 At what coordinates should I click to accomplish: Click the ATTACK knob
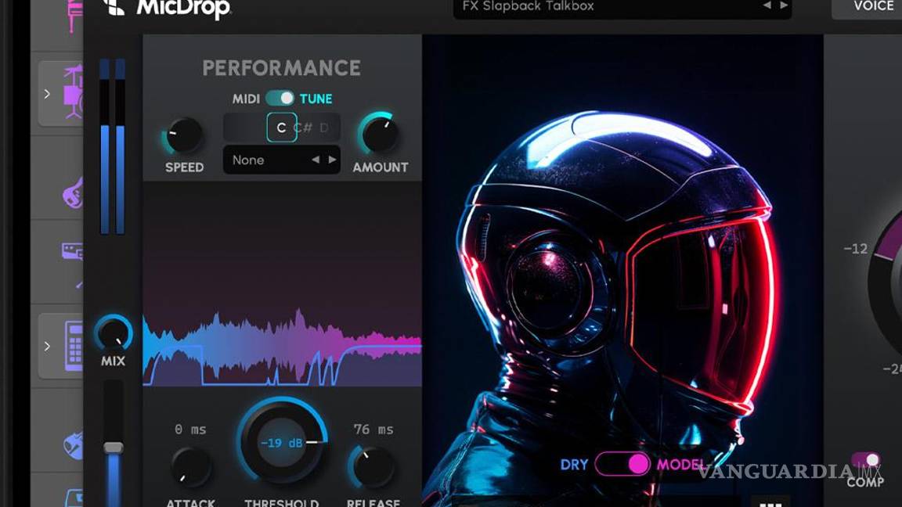point(190,466)
